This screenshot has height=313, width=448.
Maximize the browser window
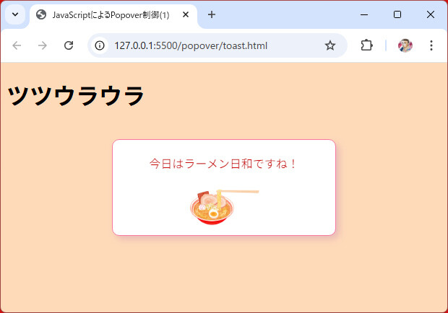(x=397, y=14)
